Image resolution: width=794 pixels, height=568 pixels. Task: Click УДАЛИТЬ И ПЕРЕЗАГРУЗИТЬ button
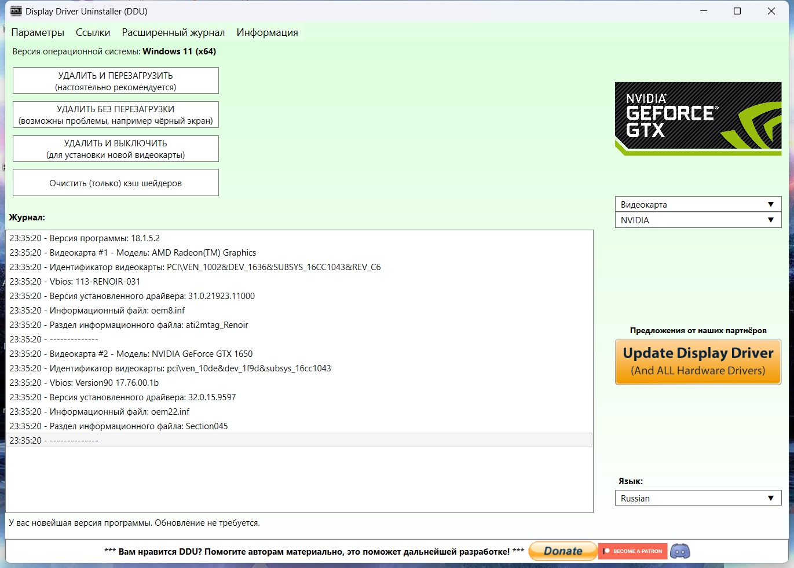tap(116, 81)
